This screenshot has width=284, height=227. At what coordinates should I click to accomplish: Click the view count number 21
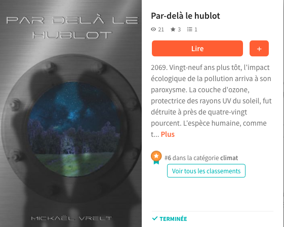(161, 29)
